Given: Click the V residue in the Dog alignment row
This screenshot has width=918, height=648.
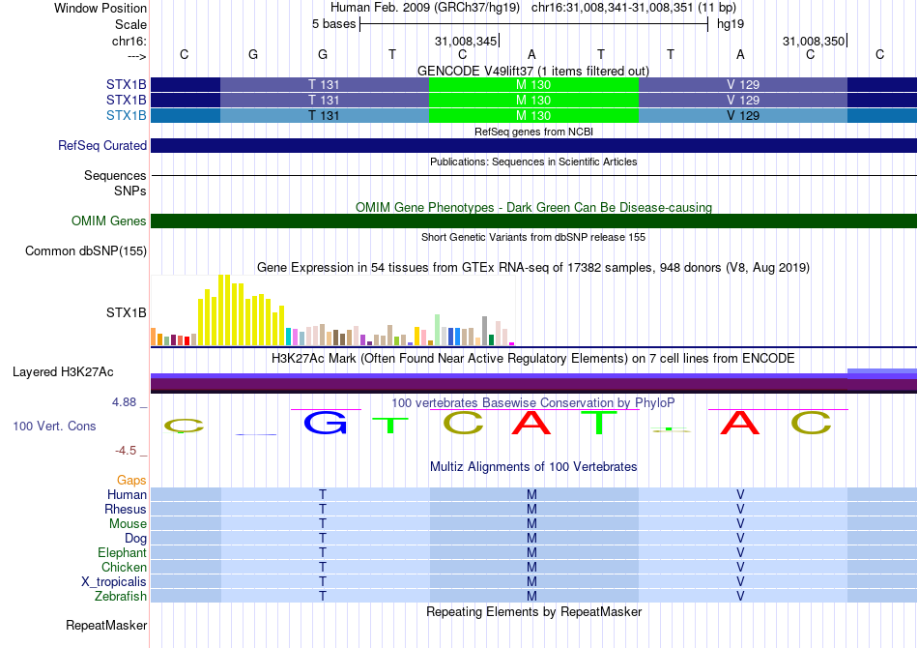Looking at the screenshot, I should pos(740,538).
